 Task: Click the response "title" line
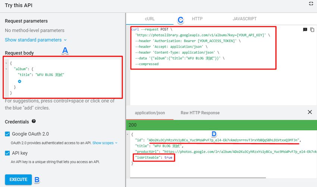[x=159, y=146]
